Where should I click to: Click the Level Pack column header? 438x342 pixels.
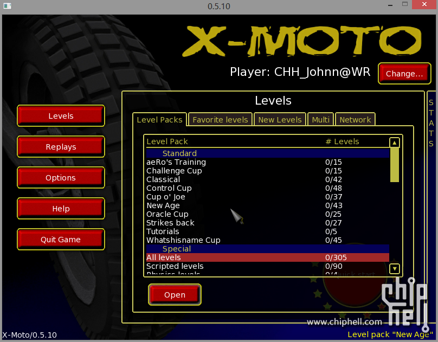coord(167,141)
